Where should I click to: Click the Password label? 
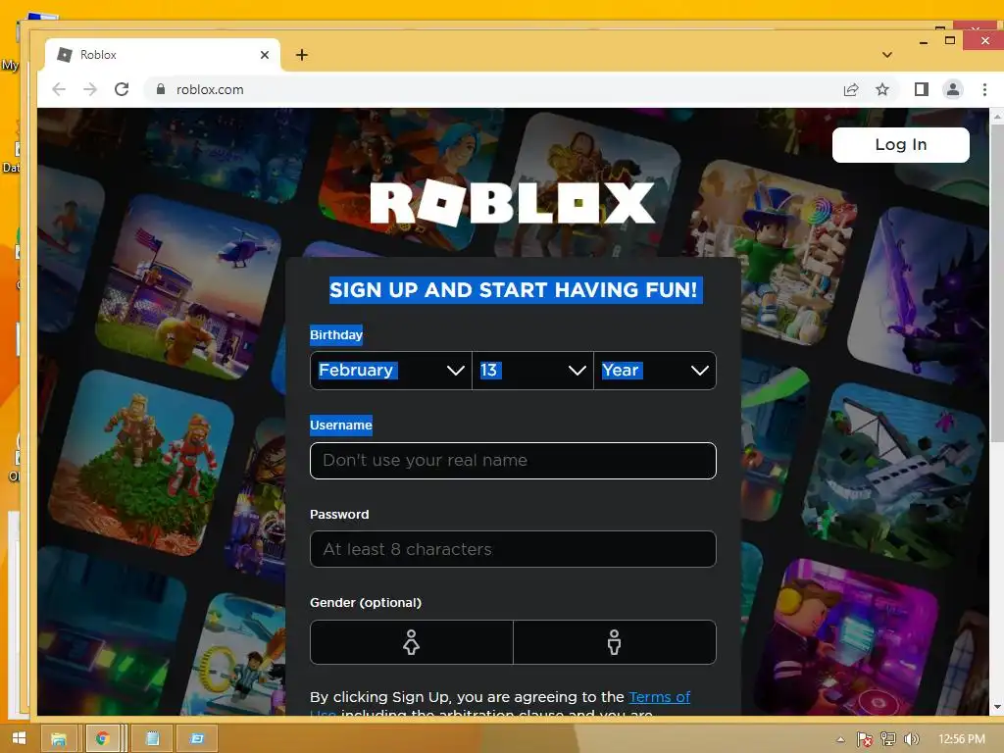(339, 514)
